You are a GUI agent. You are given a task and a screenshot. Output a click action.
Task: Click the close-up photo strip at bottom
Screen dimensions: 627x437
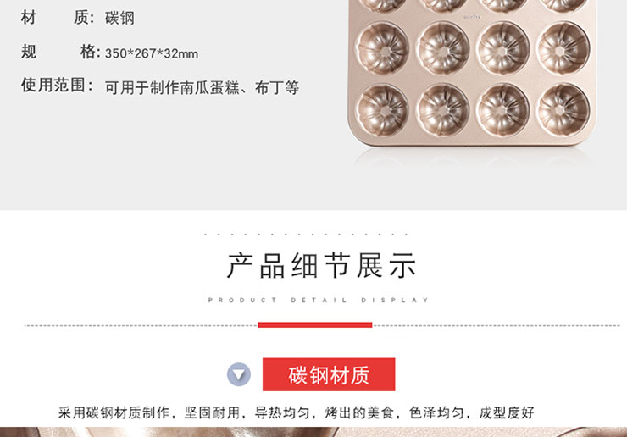pos(313,432)
